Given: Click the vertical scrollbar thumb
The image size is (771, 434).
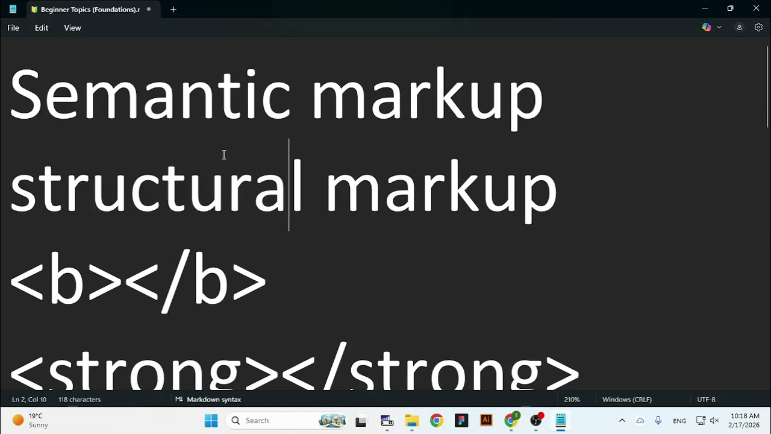Looking at the screenshot, I should 767,86.
